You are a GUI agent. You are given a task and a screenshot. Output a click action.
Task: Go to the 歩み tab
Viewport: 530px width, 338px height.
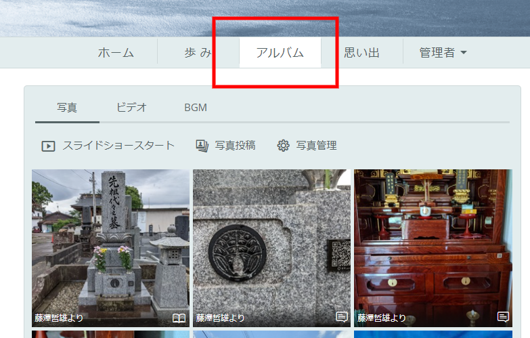point(198,53)
